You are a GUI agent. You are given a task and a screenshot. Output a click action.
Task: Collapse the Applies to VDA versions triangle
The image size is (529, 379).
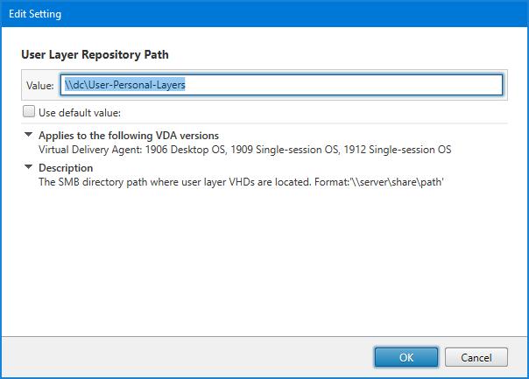[x=29, y=136]
